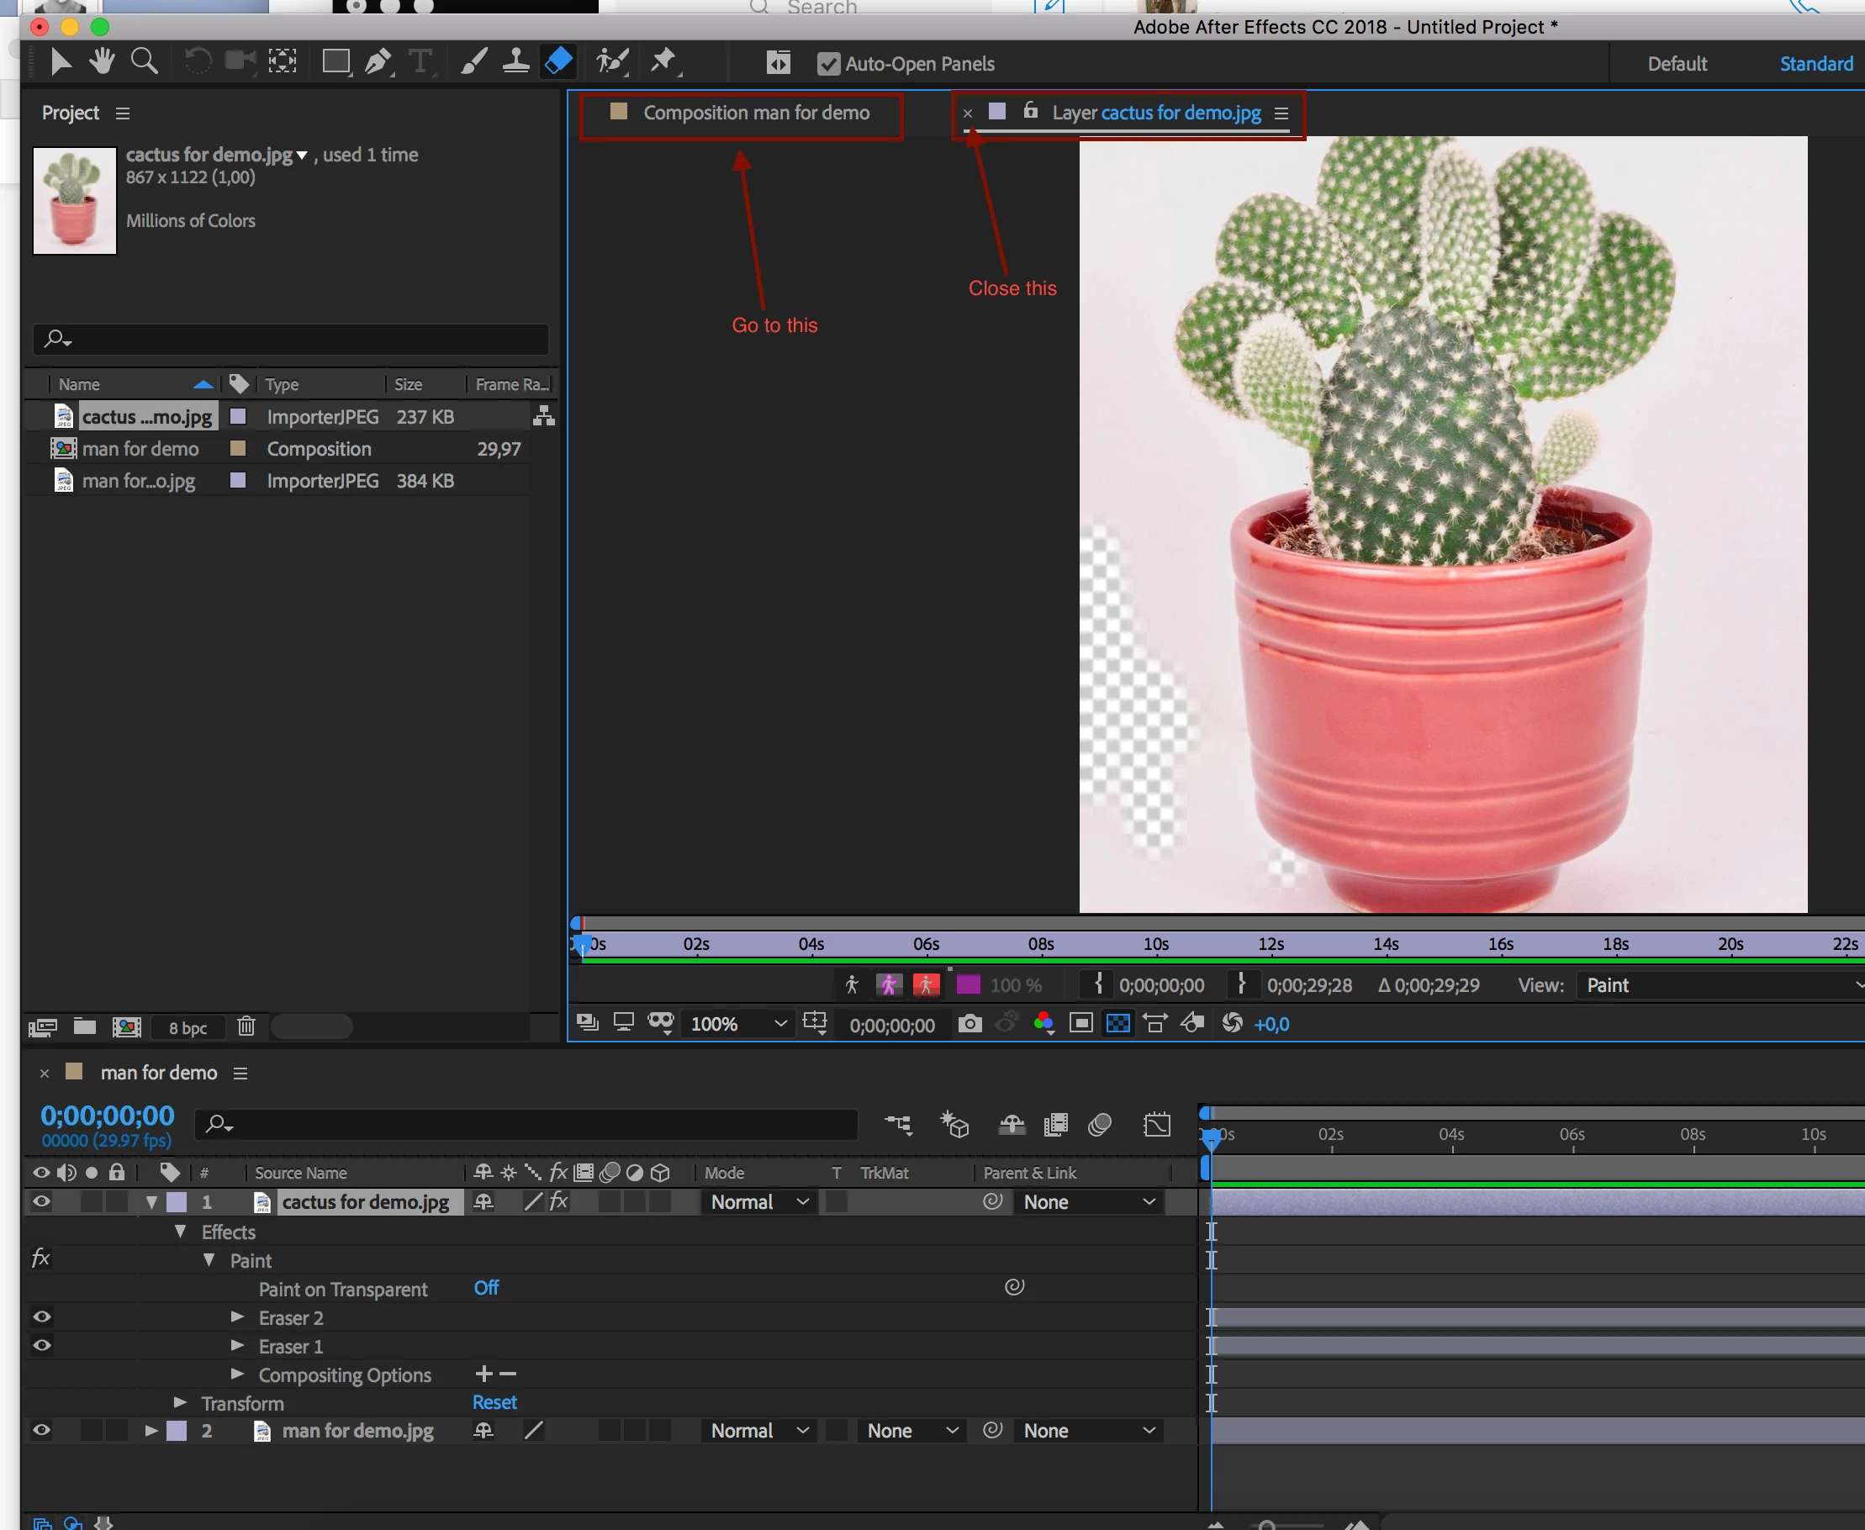Click Reset next to Transform
The image size is (1865, 1530).
tap(494, 1402)
